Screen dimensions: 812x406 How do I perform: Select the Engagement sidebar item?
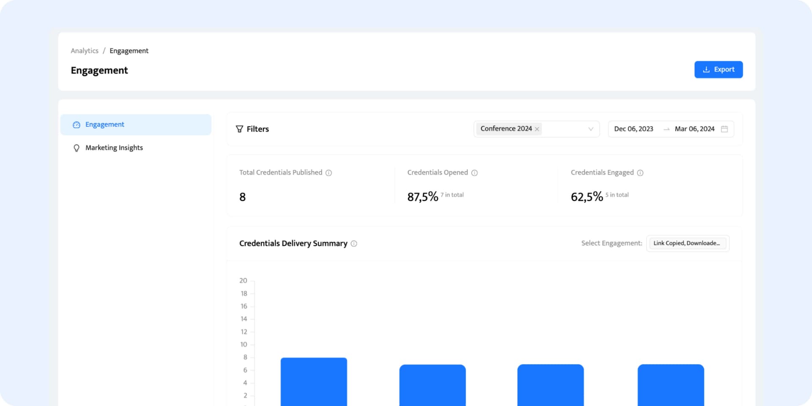[x=105, y=124]
